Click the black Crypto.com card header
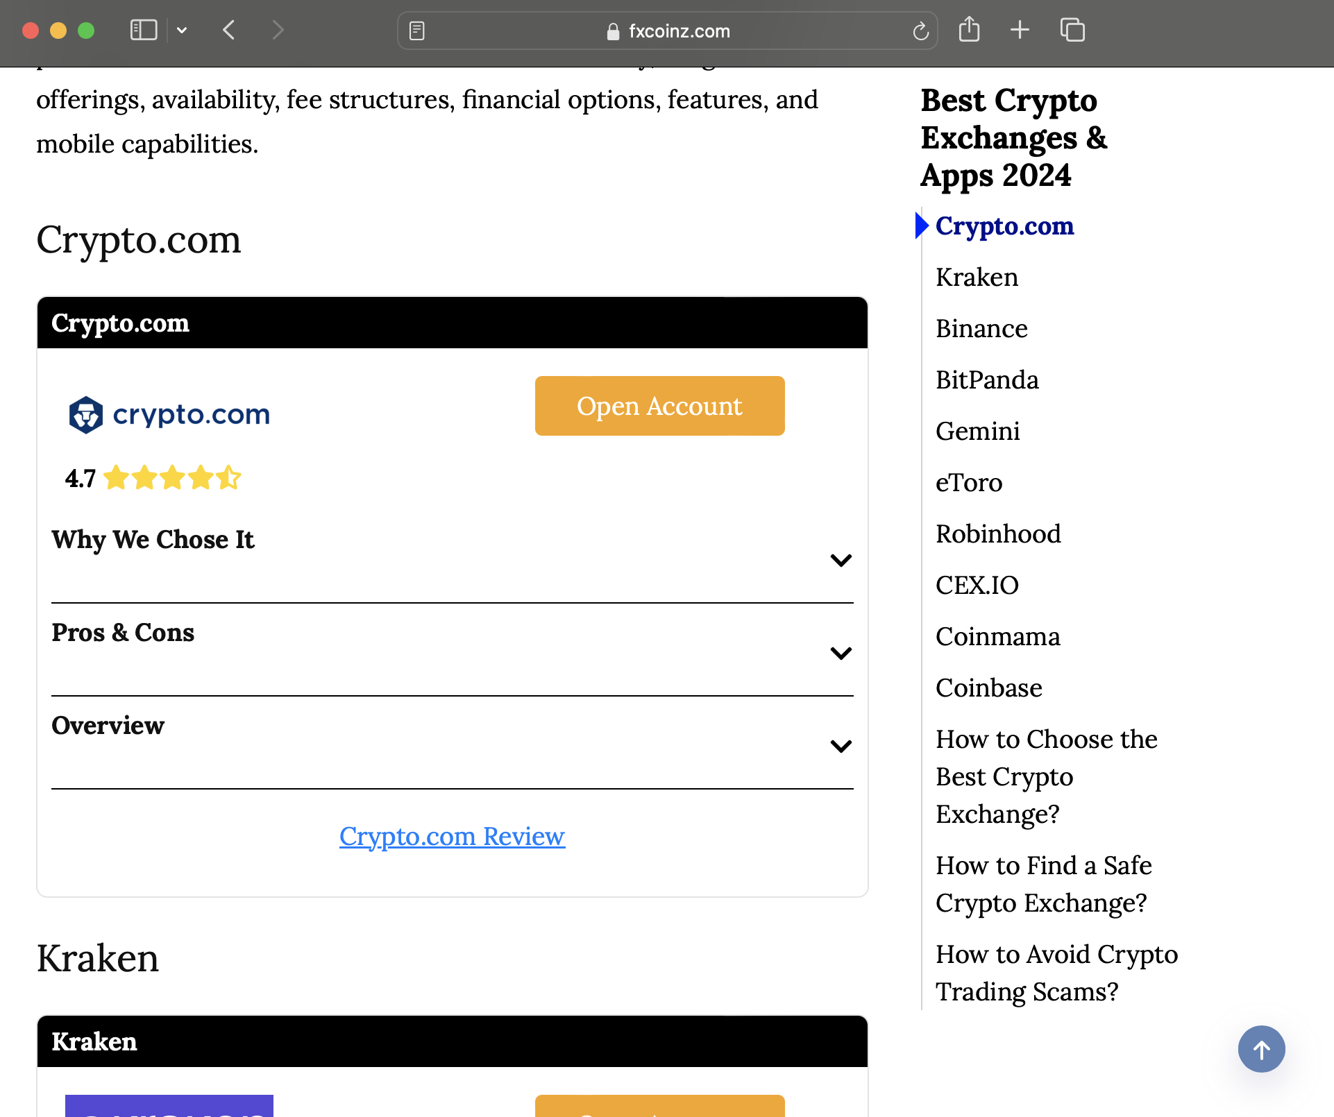The image size is (1334, 1117). [x=453, y=323]
